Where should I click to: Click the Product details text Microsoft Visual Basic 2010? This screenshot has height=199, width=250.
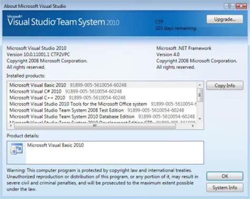pyautogui.click(x=55, y=145)
